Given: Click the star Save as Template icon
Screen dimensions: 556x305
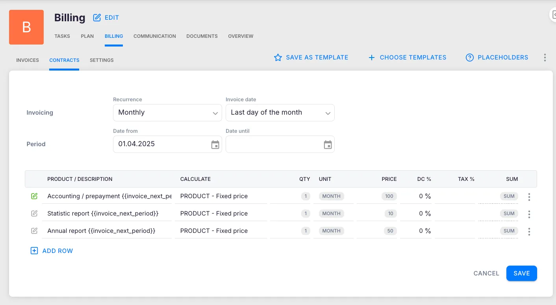Looking at the screenshot, I should pos(278,58).
